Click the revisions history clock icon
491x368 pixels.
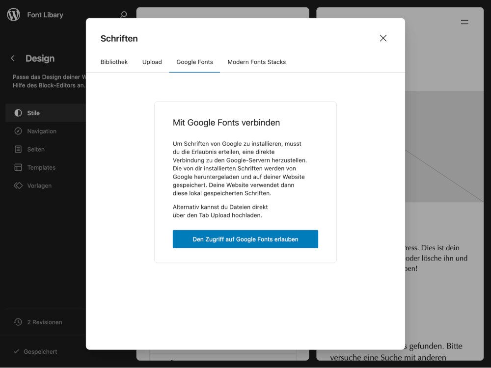18,322
